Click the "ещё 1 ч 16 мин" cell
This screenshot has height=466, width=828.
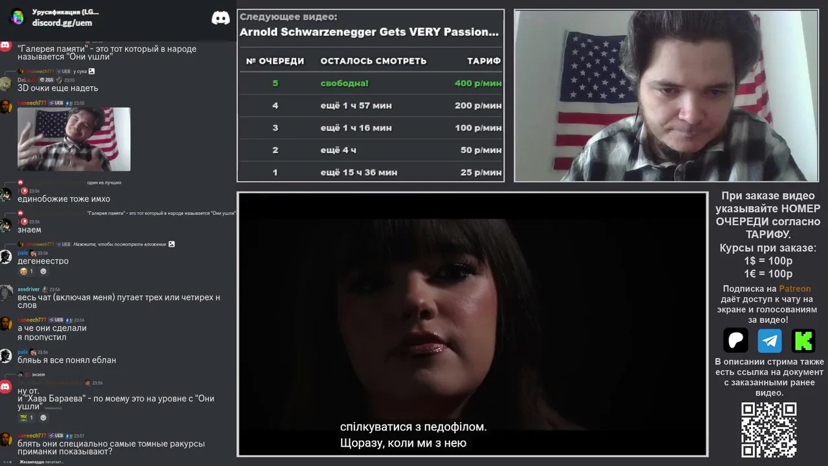point(356,128)
